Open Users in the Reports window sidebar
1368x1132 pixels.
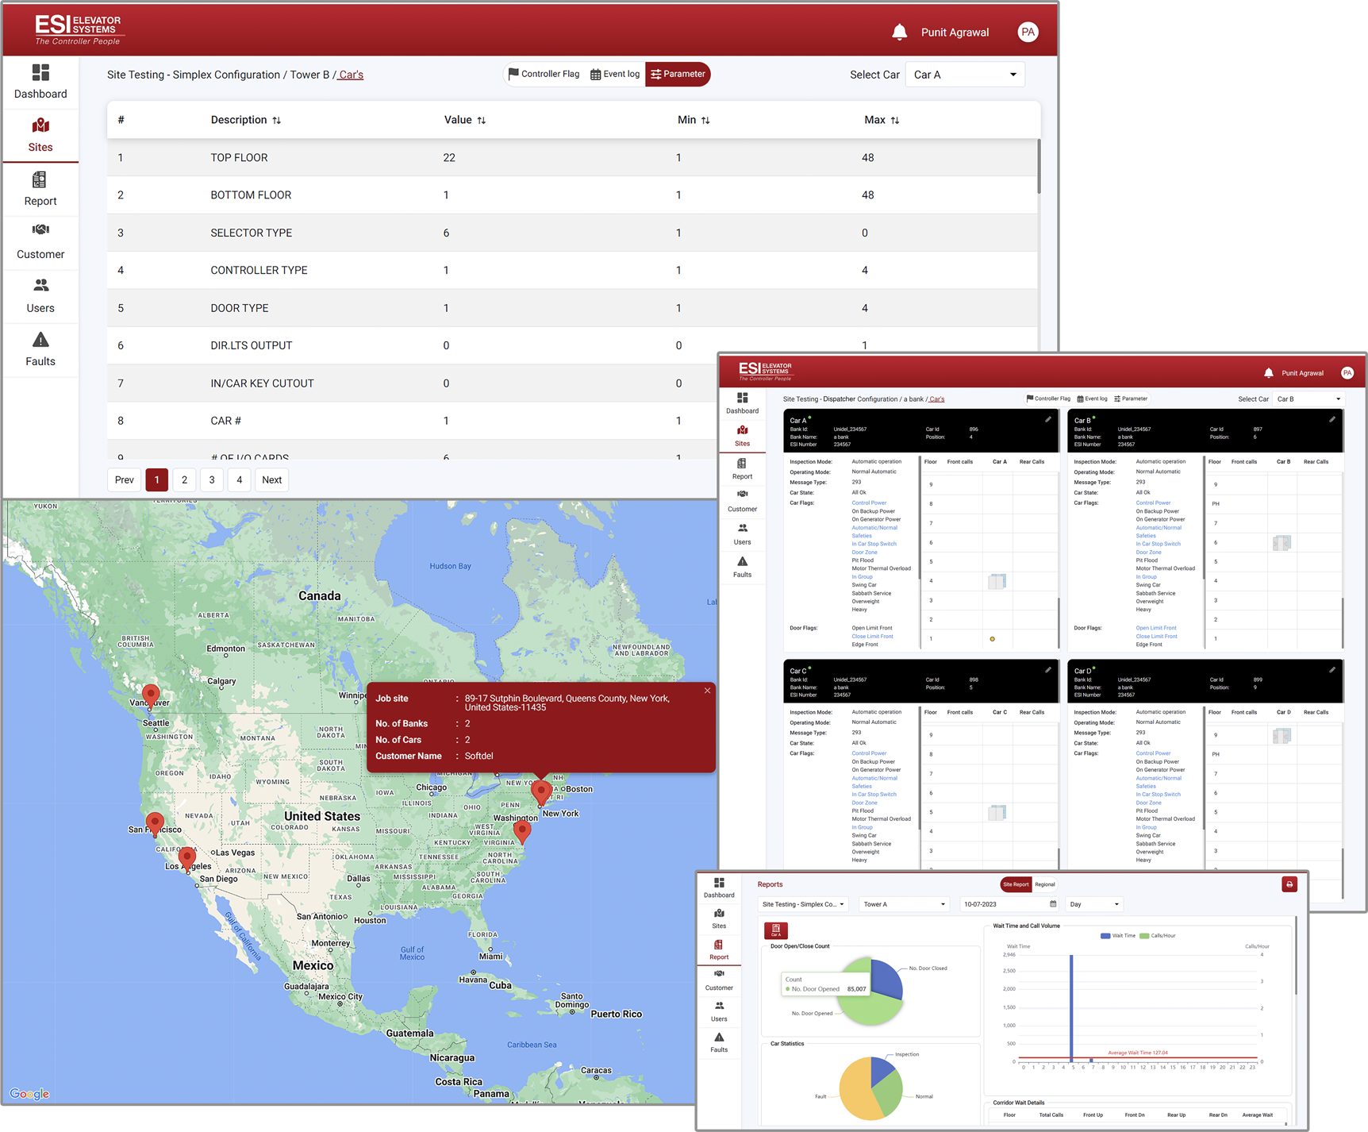[719, 1011]
